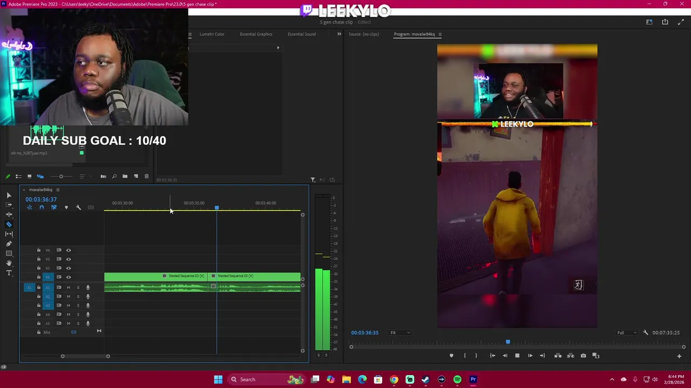This screenshot has height=388, width=691.
Task: Select the Slip tool
Action: [9, 234]
